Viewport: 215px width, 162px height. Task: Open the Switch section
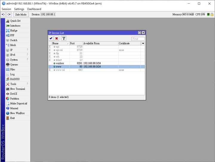click(x=18, y=40)
